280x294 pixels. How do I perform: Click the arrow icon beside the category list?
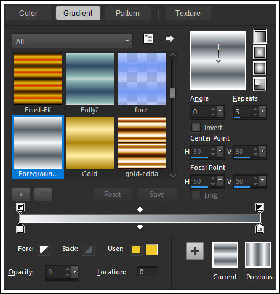click(170, 39)
